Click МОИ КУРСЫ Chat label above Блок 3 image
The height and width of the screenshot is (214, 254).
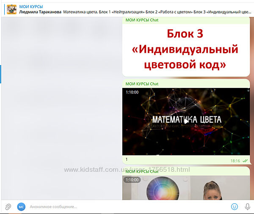coord(142,20)
